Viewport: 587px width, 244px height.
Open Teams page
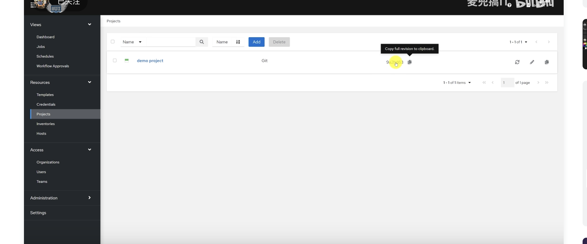pyautogui.click(x=42, y=182)
